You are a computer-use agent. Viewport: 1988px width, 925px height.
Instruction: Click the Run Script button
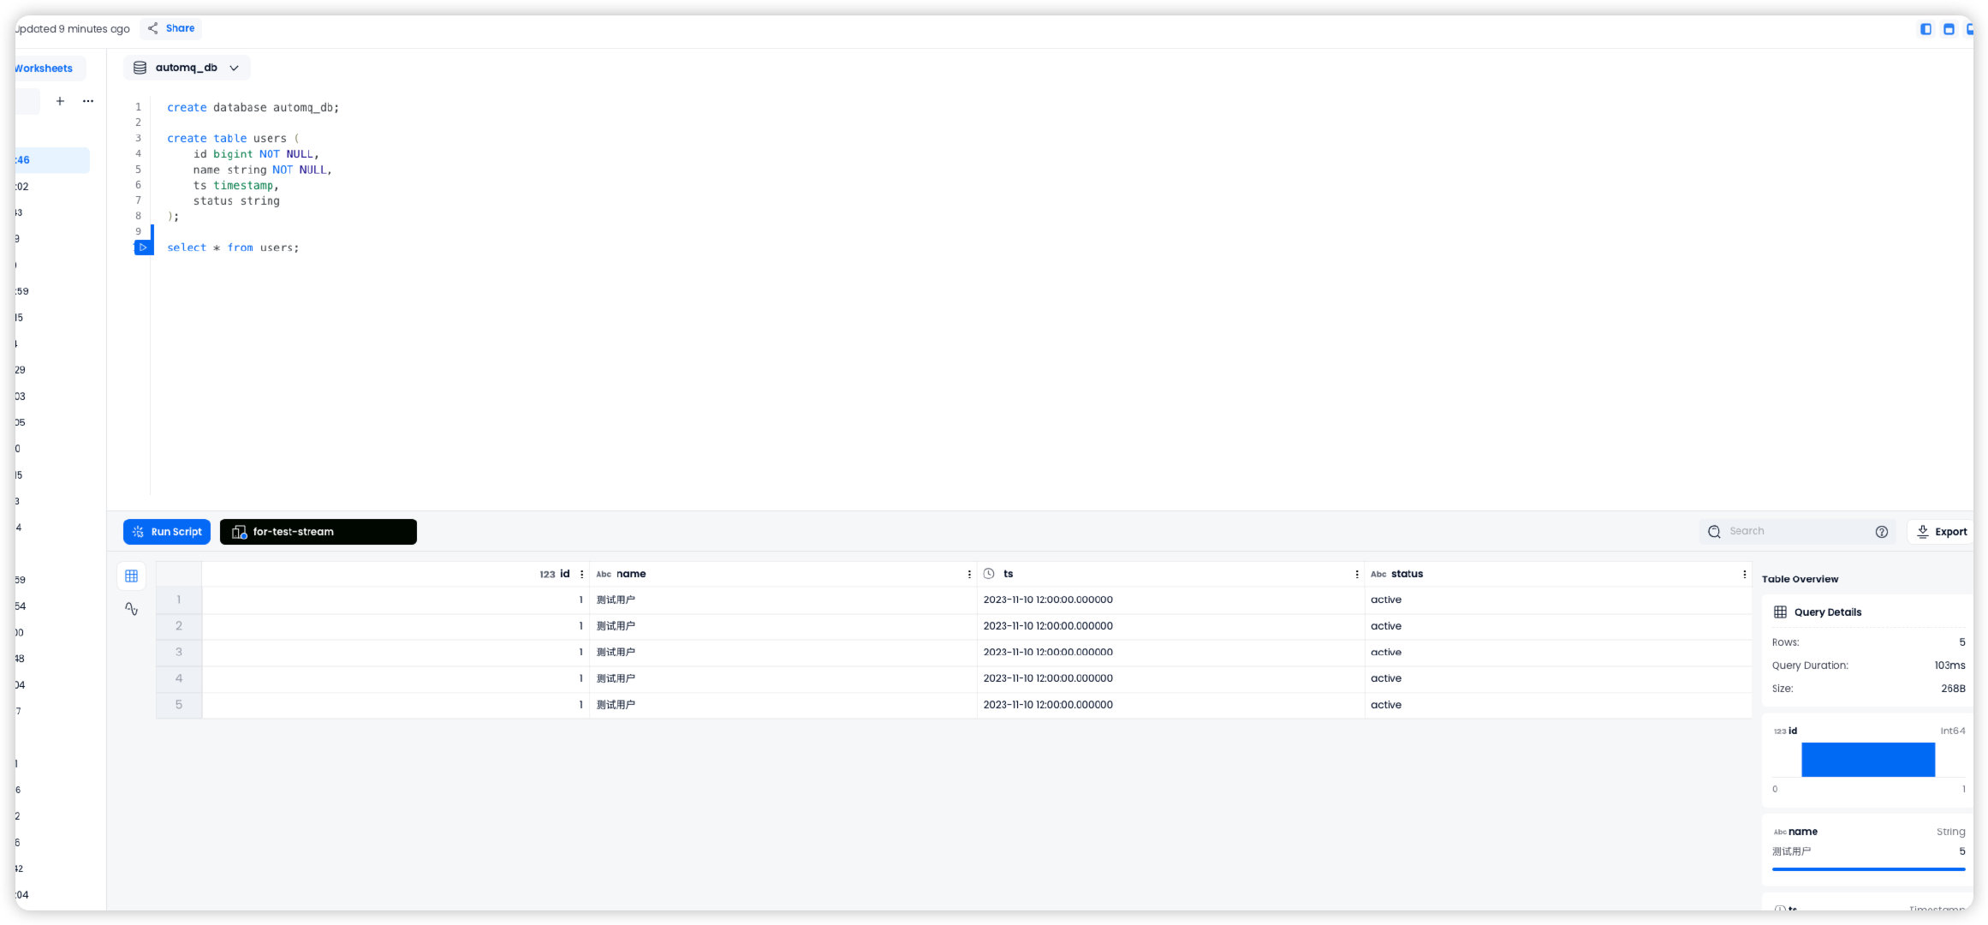click(x=167, y=532)
